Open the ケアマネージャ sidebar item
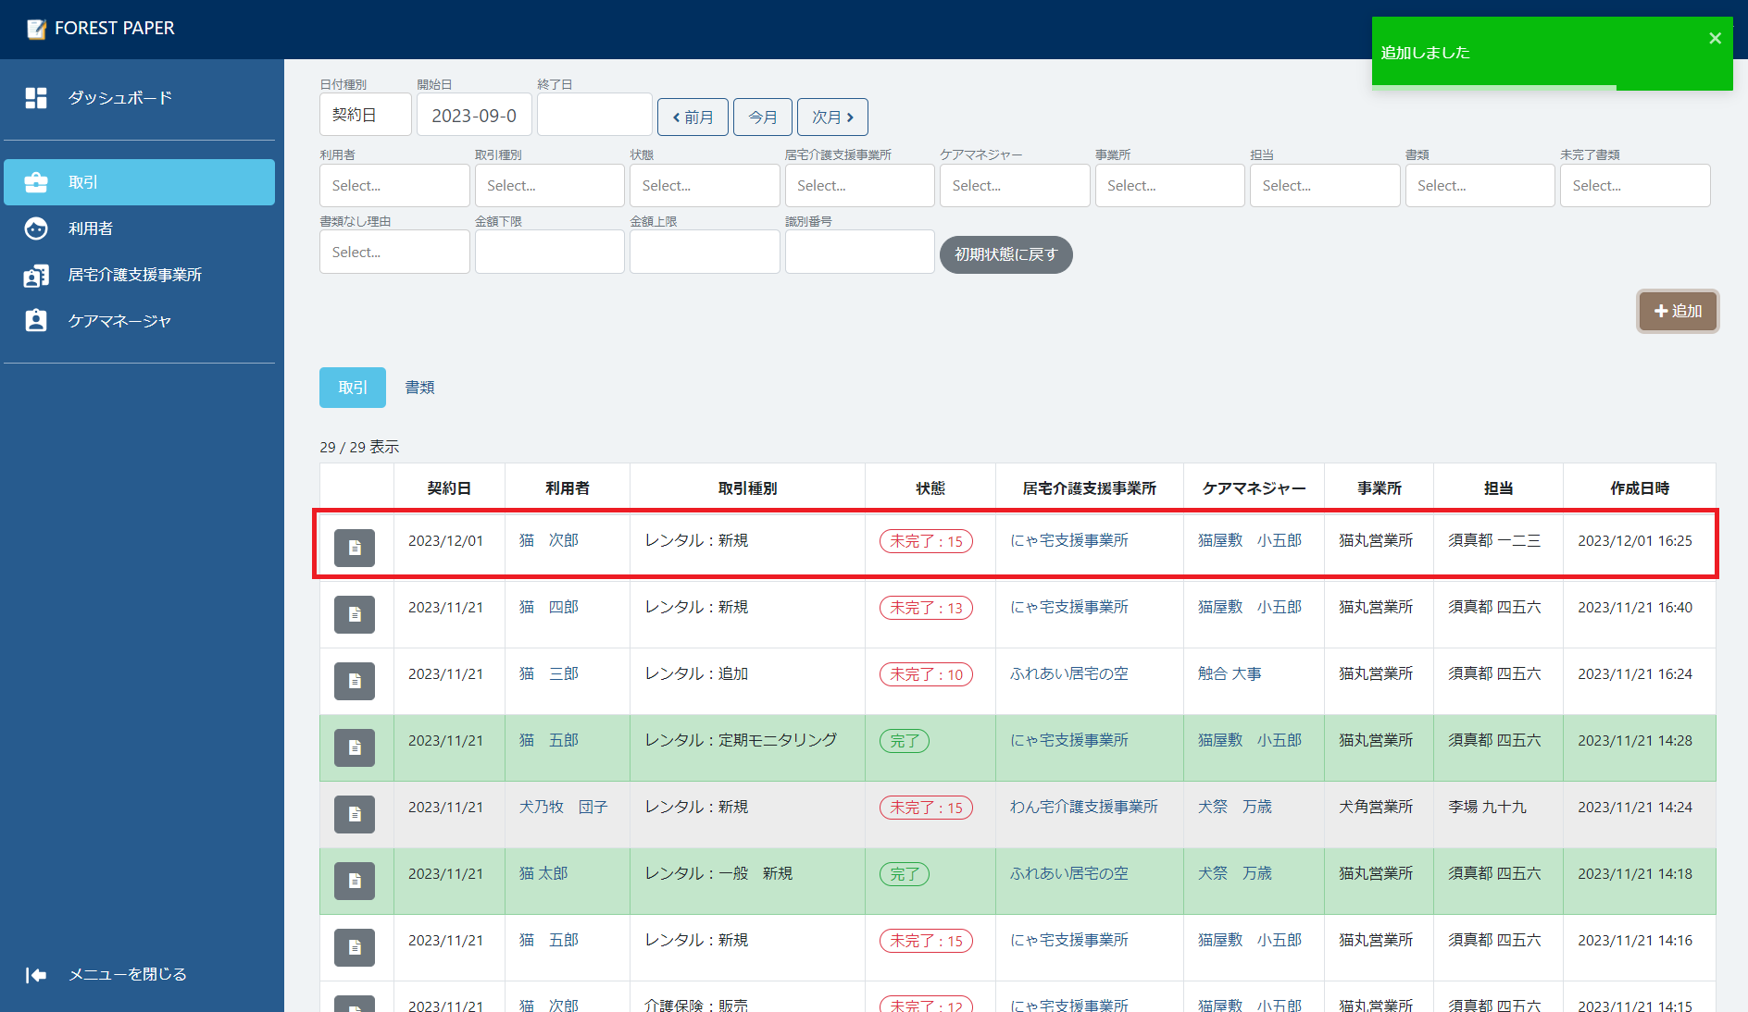1748x1012 pixels. pos(119,321)
